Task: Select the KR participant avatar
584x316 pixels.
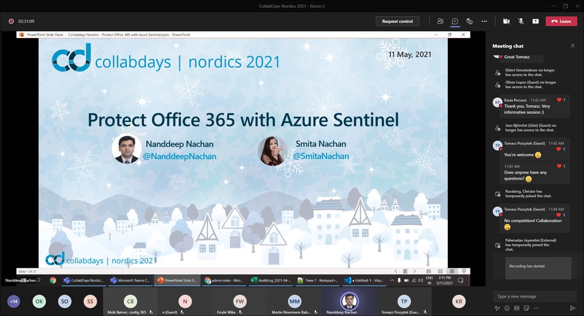Action: [458, 301]
